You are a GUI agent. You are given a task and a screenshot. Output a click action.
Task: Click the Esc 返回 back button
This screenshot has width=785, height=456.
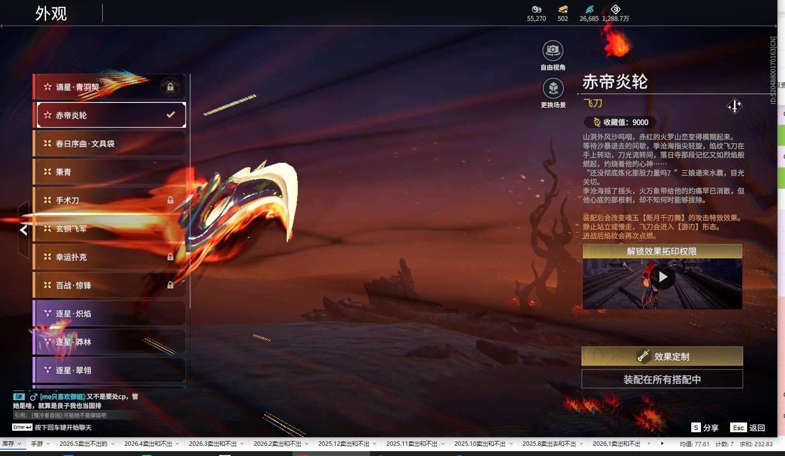click(x=748, y=427)
